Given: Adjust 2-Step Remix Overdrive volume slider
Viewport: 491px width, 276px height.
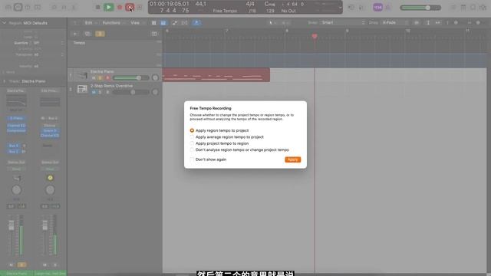Looking at the screenshot, I should (130, 92).
